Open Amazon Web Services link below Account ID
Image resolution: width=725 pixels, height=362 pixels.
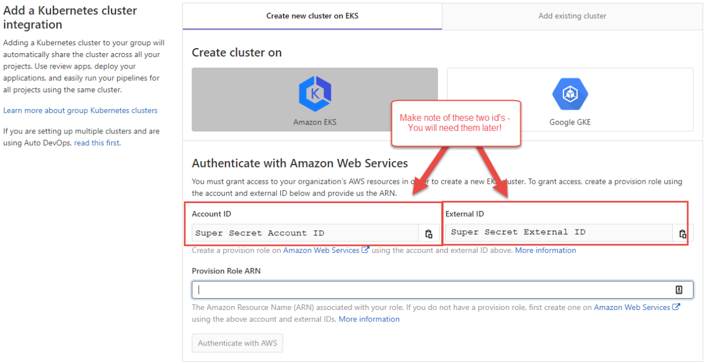(326, 250)
